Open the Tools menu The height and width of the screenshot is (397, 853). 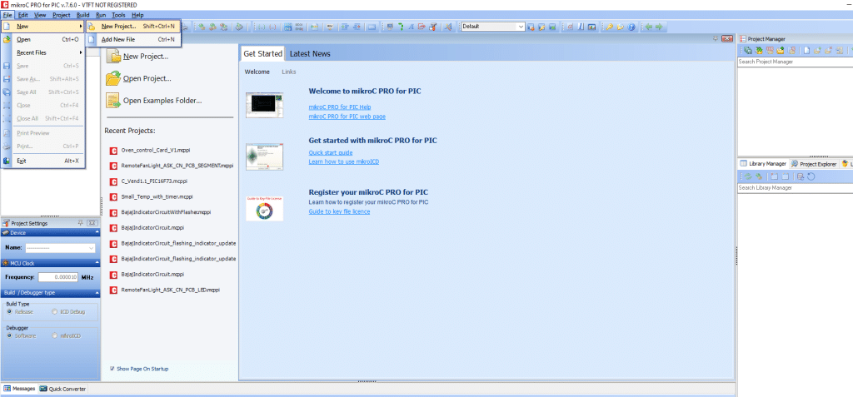118,15
